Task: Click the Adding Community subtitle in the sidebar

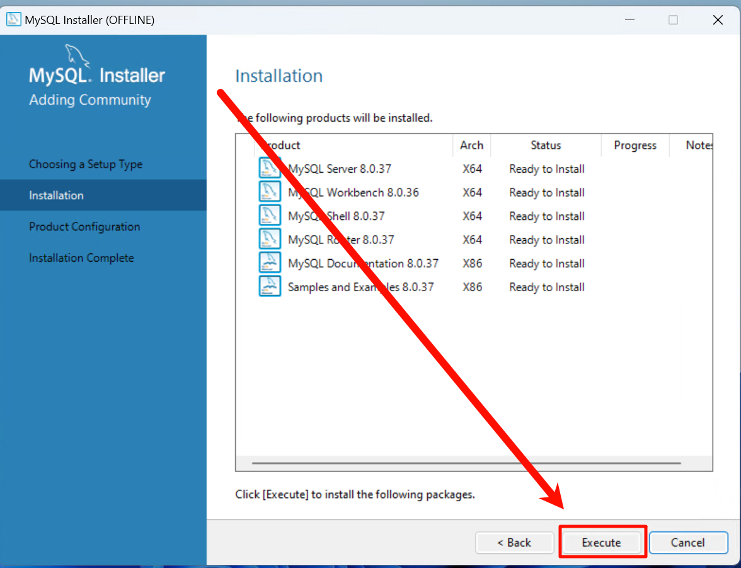Action: pyautogui.click(x=89, y=100)
